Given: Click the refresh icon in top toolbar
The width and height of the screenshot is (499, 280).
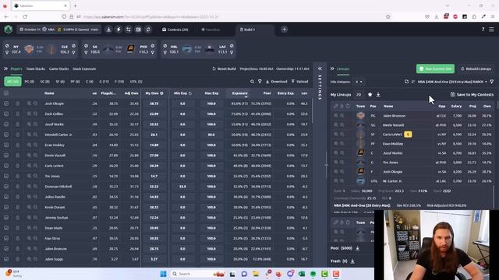Looking at the screenshot, I should [x=148, y=30].
